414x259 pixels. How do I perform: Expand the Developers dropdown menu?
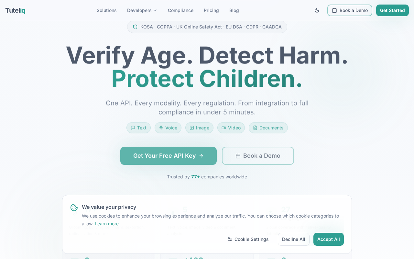[x=142, y=10]
